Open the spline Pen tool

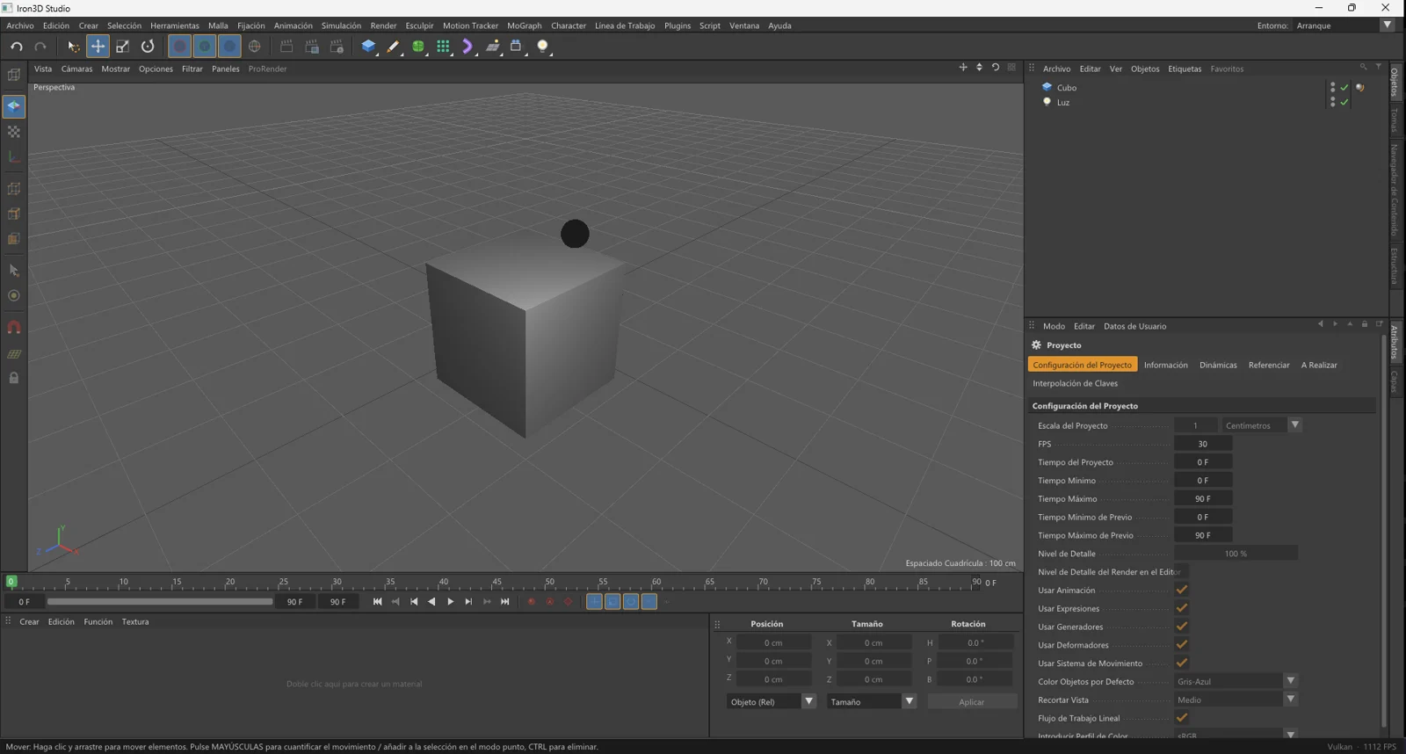tap(393, 47)
